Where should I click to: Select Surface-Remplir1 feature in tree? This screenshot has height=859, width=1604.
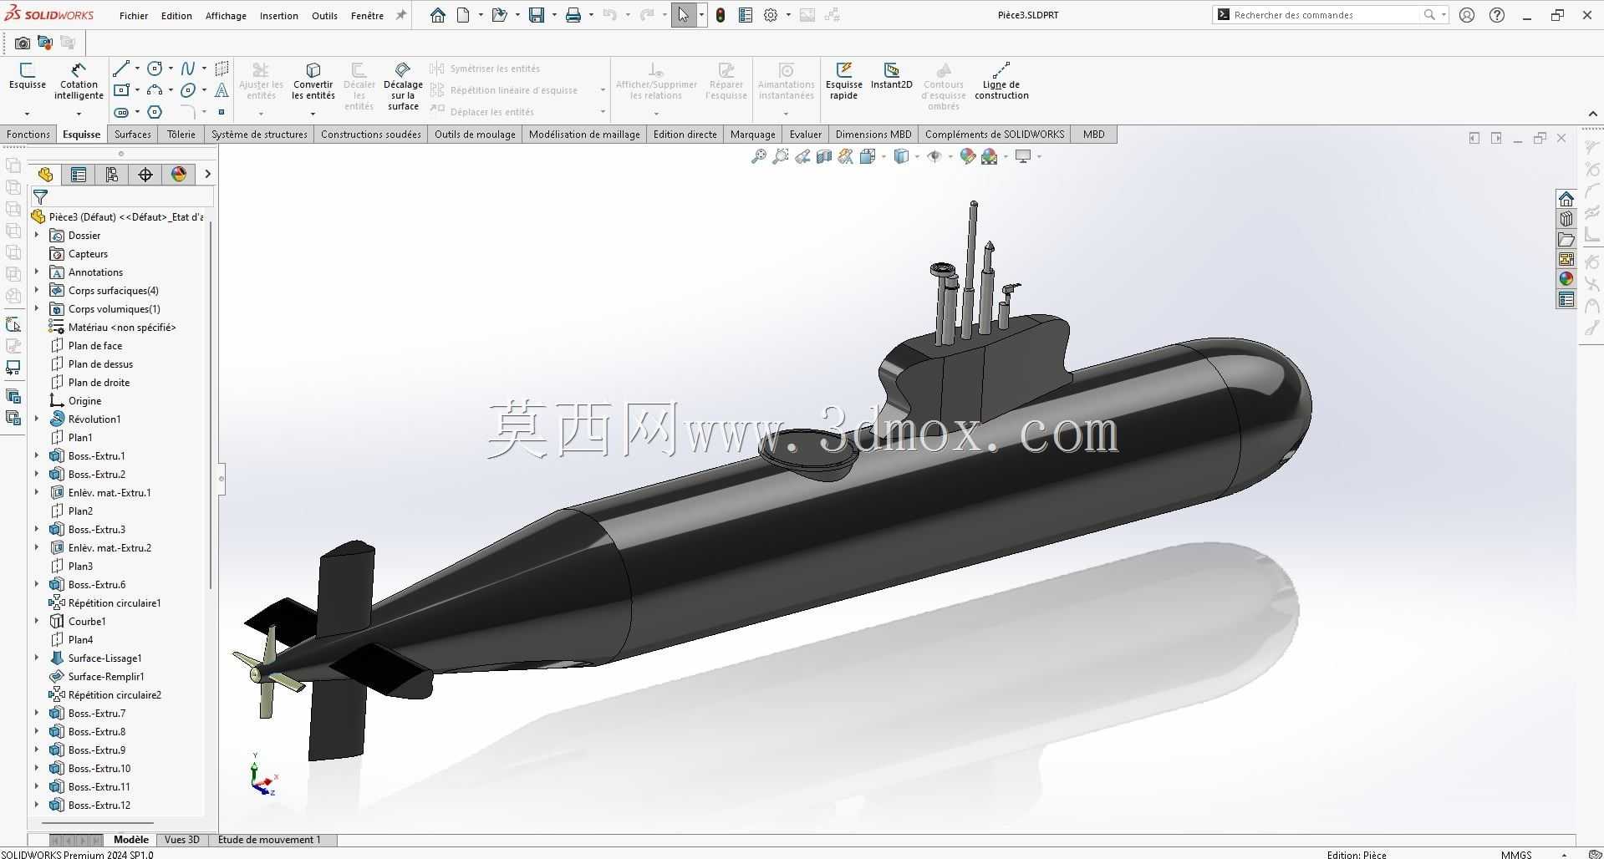pos(106,676)
